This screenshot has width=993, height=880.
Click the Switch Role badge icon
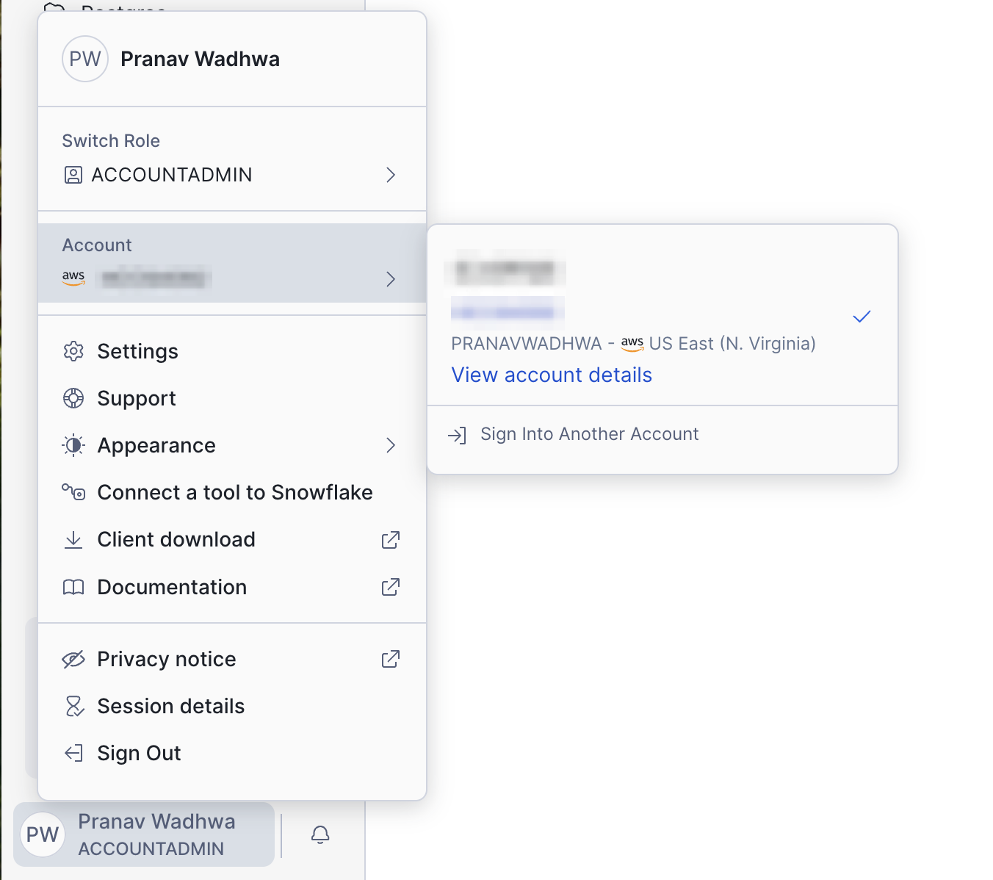[x=73, y=175]
